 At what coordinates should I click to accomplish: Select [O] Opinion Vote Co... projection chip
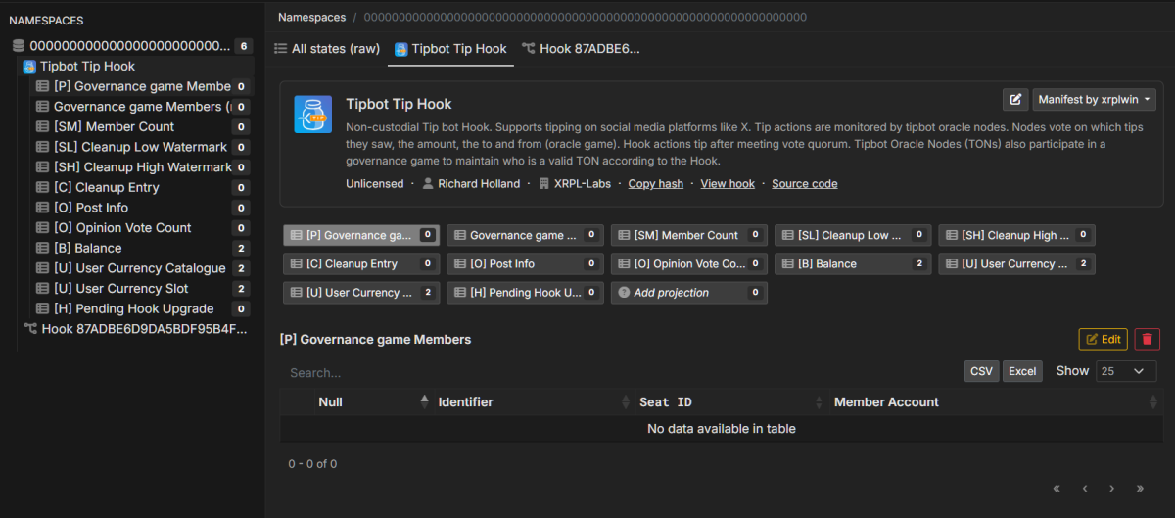(x=689, y=263)
